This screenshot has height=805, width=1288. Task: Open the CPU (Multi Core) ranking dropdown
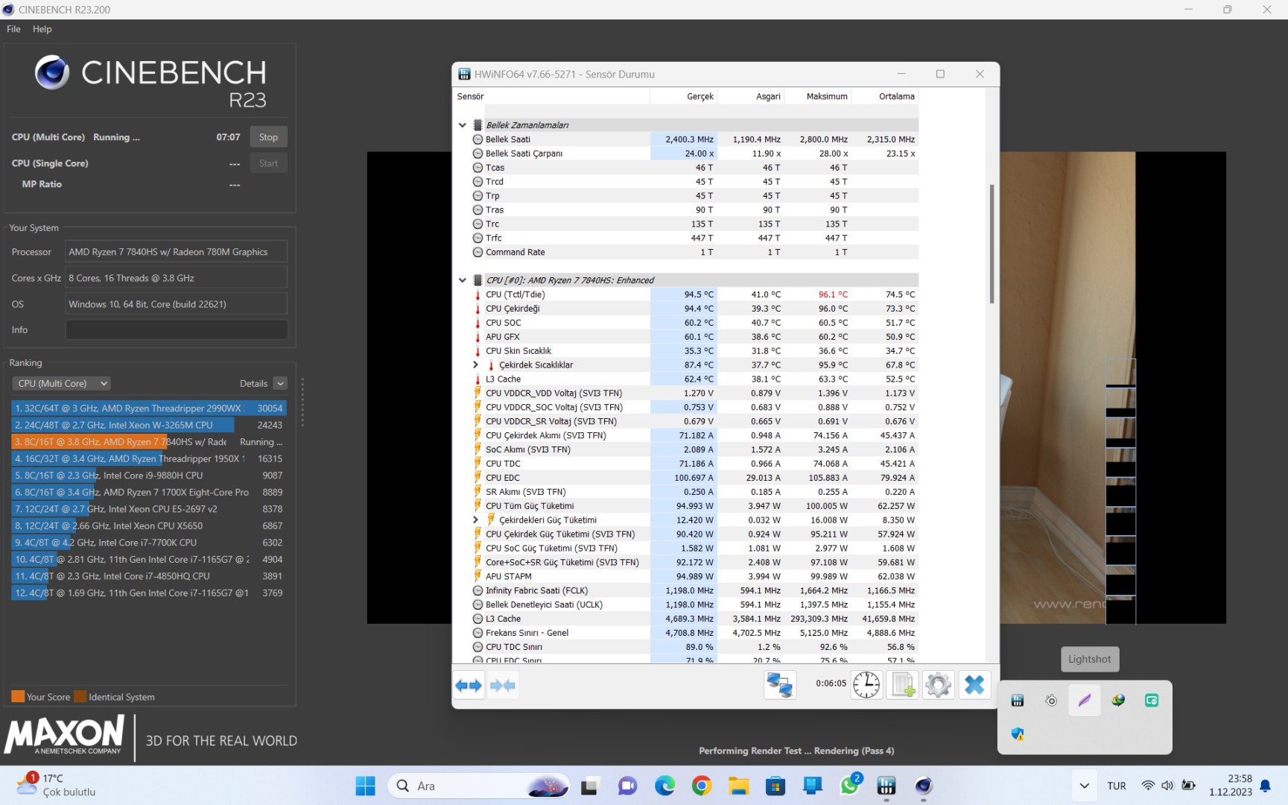coord(61,383)
